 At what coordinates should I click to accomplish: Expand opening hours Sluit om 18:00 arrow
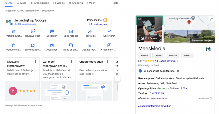coord(187,88)
